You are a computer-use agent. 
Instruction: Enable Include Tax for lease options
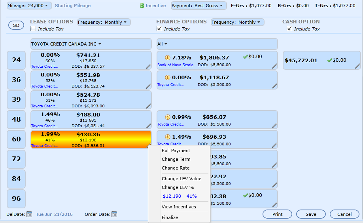pos(33,29)
